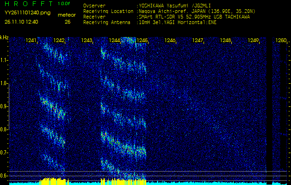The width and height of the screenshot is (291, 185).
Task: Click the gray vertical range bar beside 0.9
Action: pos(9,106)
